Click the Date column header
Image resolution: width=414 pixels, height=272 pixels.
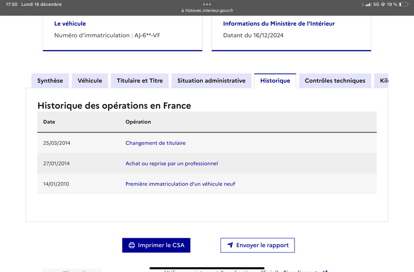coord(49,122)
